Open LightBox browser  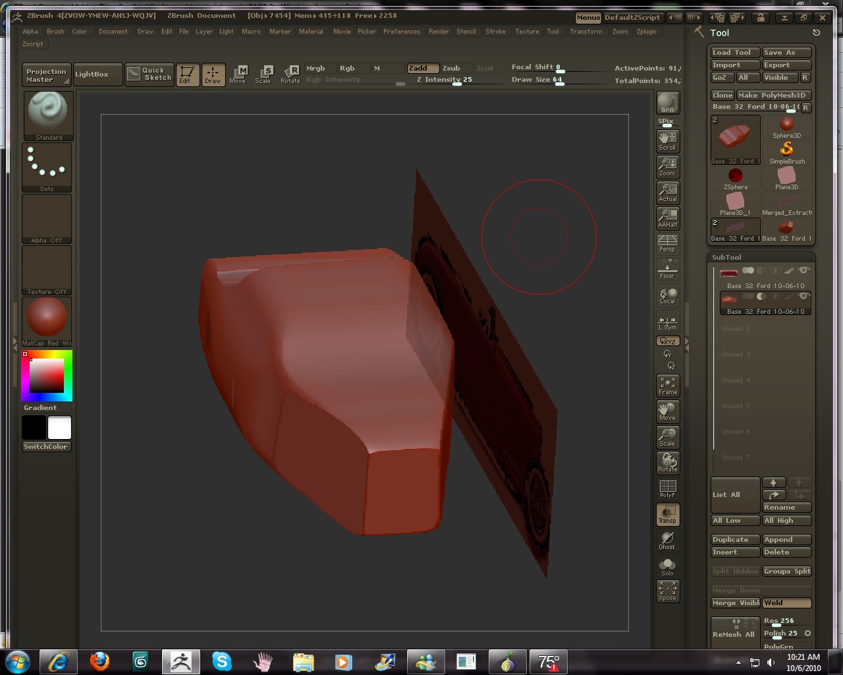coord(97,74)
